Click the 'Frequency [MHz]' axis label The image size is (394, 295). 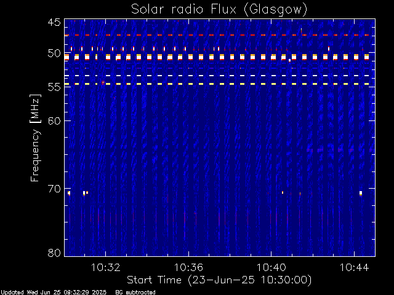pos(35,138)
